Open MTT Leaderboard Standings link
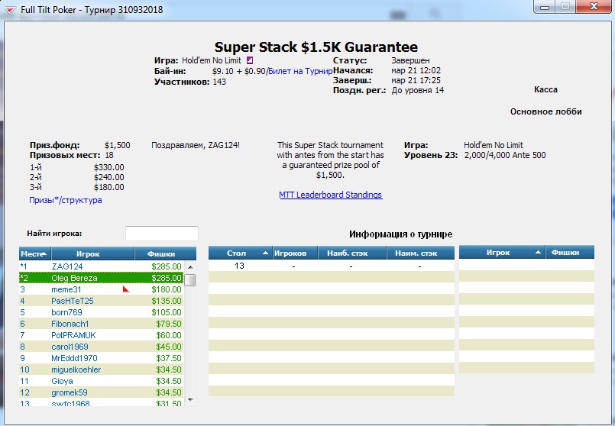The image size is (615, 426). pos(331,195)
